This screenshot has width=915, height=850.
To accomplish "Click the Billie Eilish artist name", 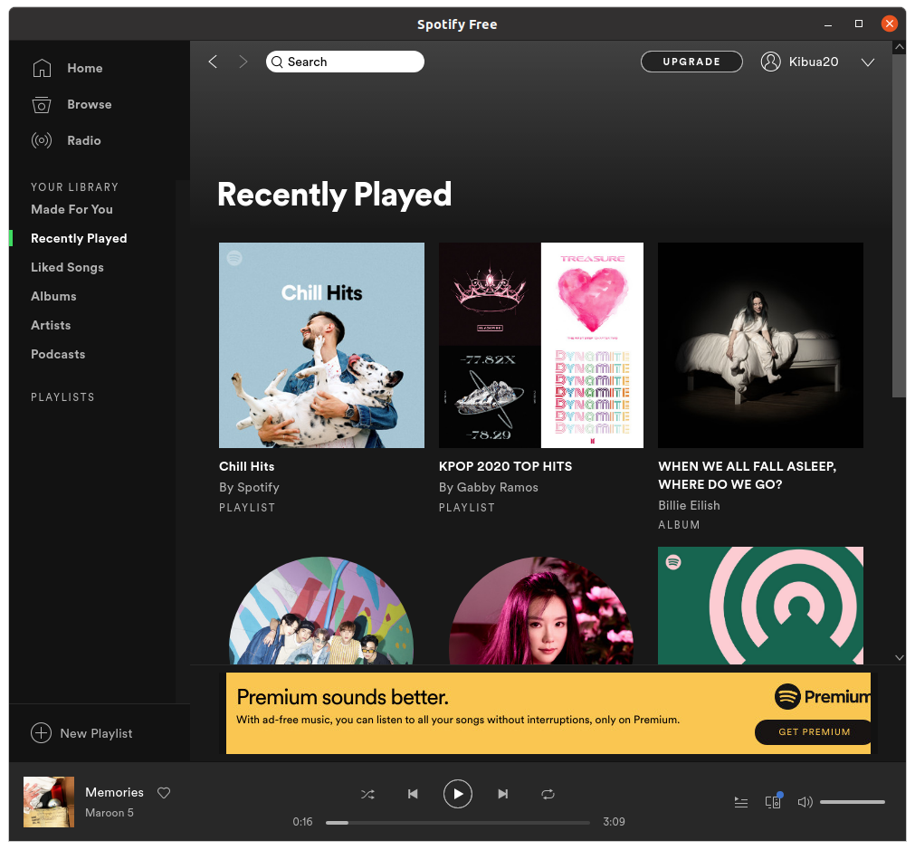I will click(689, 505).
